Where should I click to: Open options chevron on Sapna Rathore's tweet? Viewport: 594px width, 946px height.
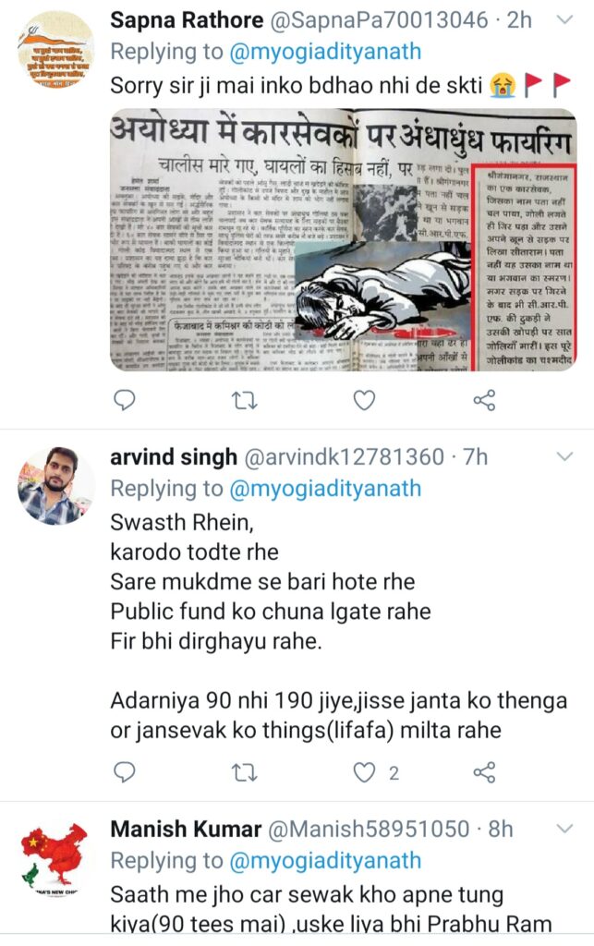click(564, 20)
